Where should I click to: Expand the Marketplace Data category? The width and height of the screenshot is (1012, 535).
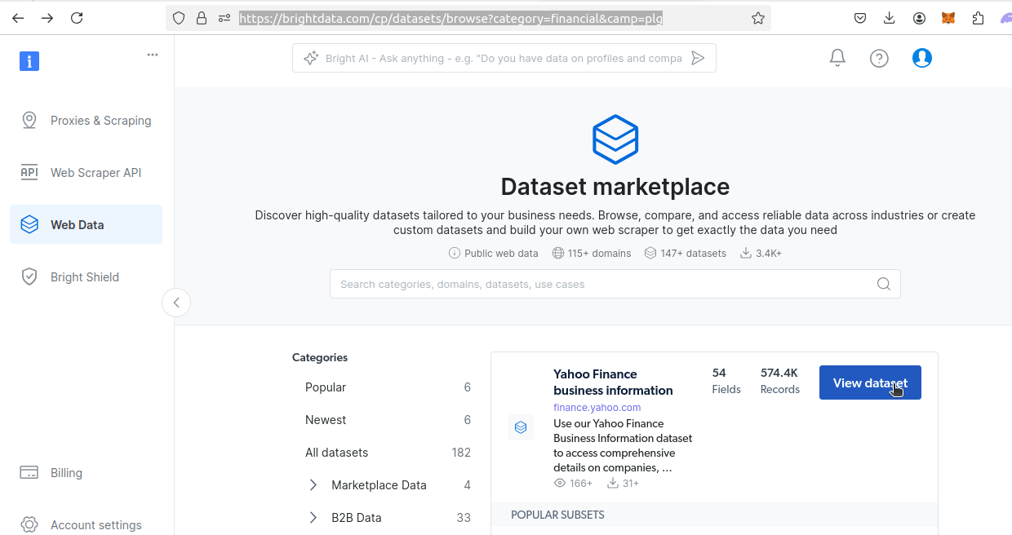click(313, 484)
